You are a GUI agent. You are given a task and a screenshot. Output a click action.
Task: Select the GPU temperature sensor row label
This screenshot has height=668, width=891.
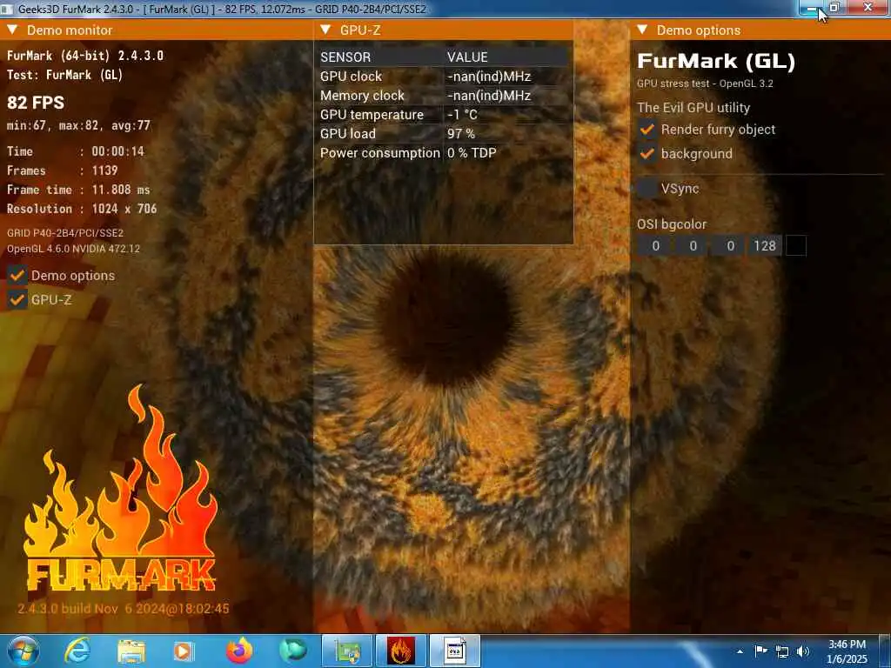click(x=372, y=115)
